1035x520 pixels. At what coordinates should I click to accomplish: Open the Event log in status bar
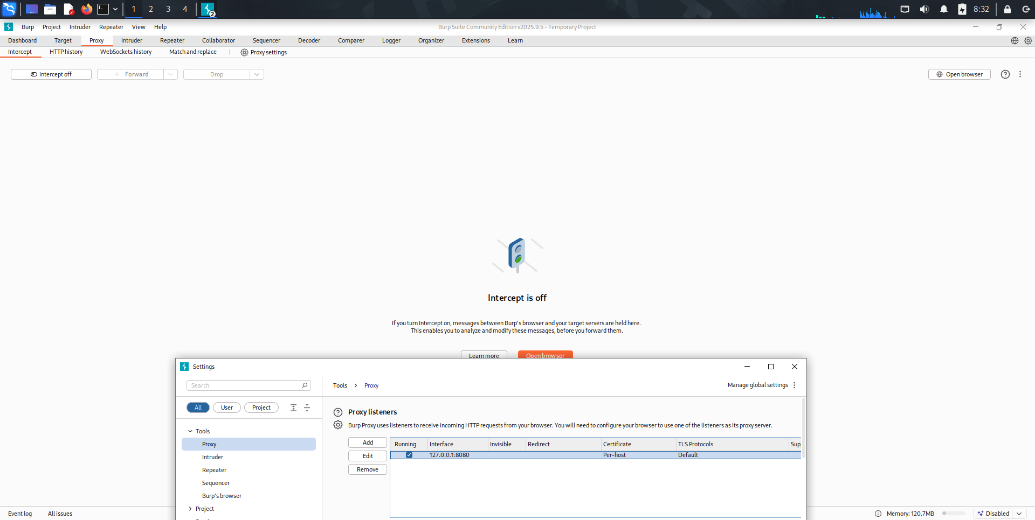pyautogui.click(x=20, y=514)
